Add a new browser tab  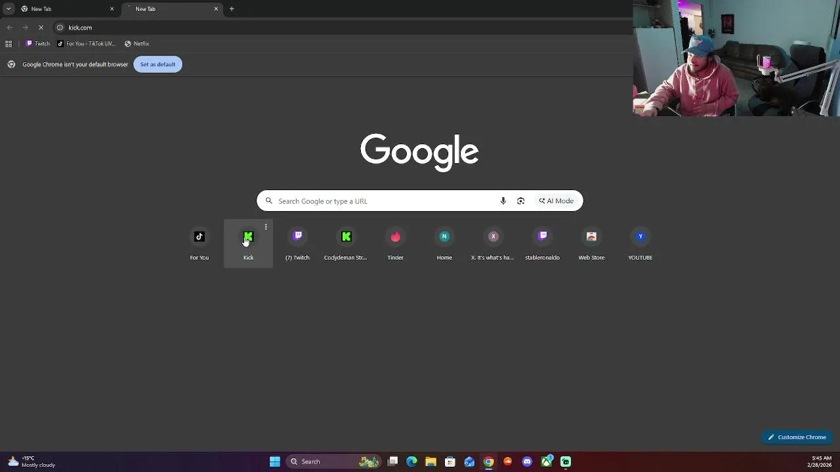pos(232,9)
